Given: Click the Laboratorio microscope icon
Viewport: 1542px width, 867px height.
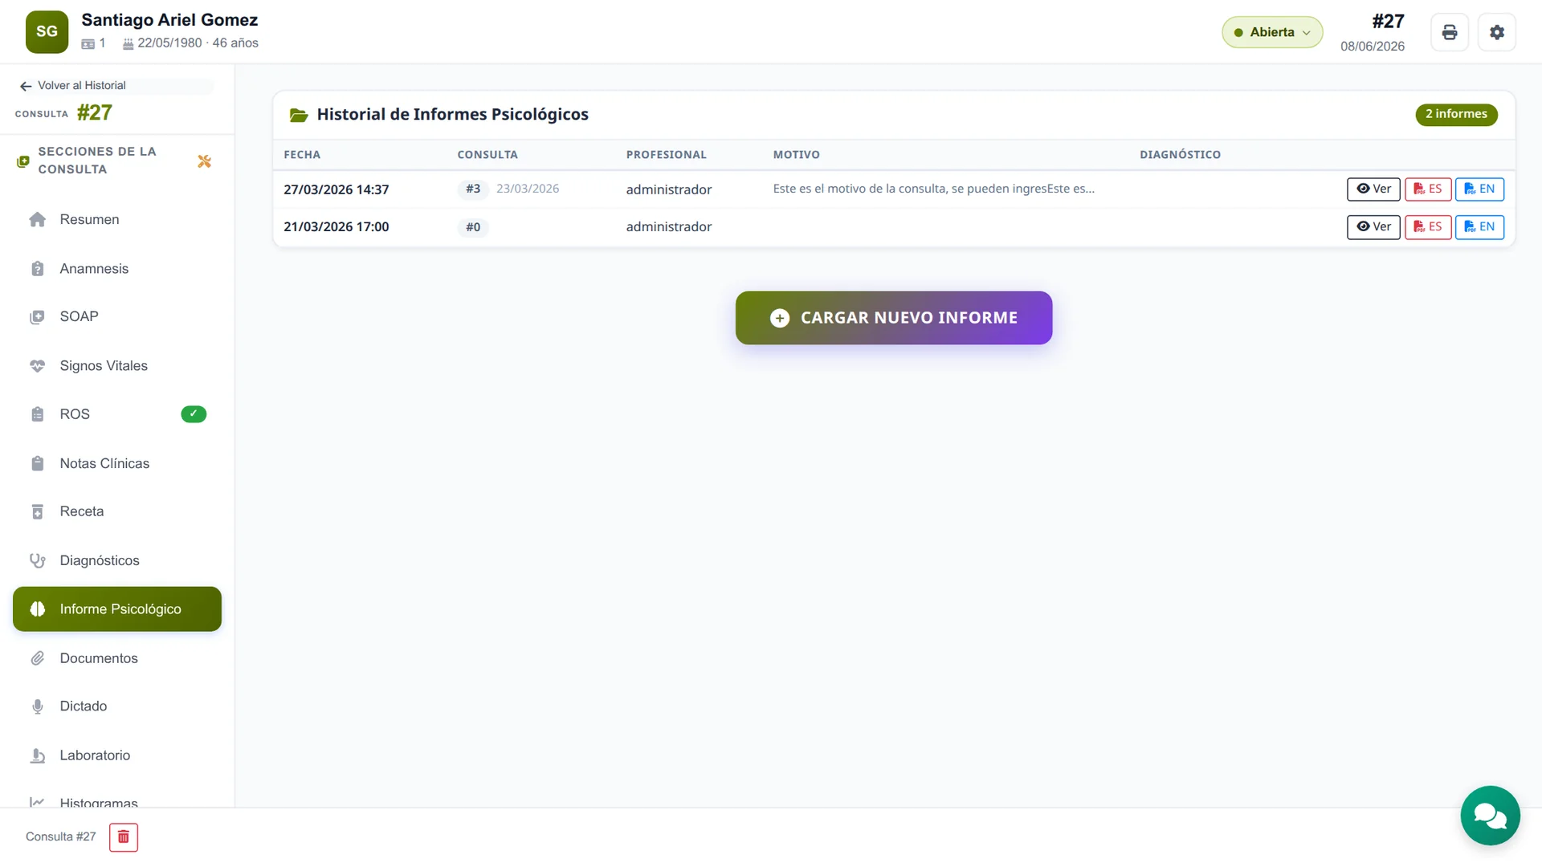Looking at the screenshot, I should tap(38, 755).
